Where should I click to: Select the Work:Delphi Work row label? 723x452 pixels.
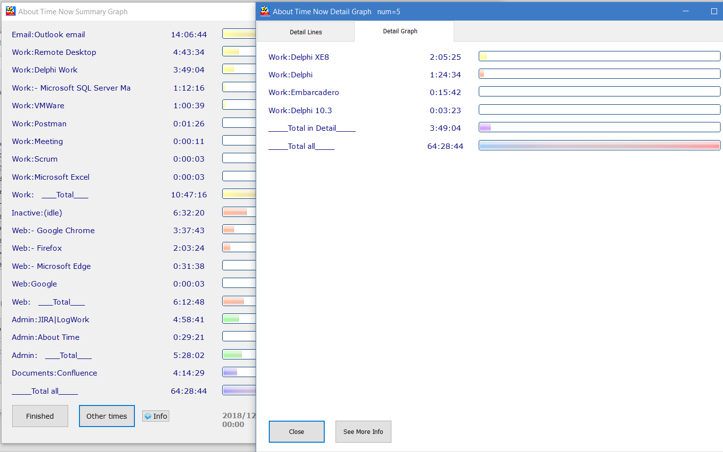tap(45, 70)
